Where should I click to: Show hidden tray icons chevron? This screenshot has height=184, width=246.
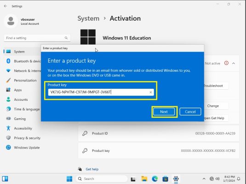[204, 179]
